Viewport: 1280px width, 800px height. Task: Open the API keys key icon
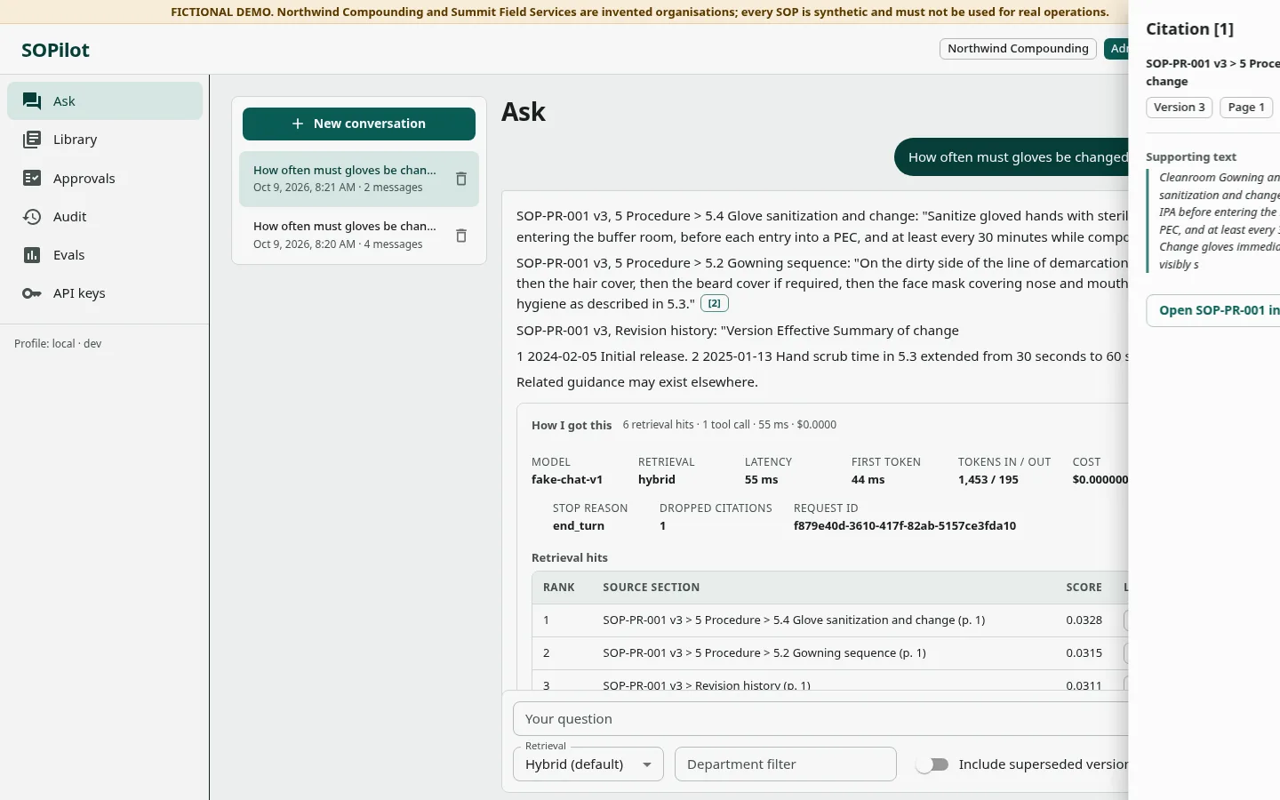(x=32, y=293)
